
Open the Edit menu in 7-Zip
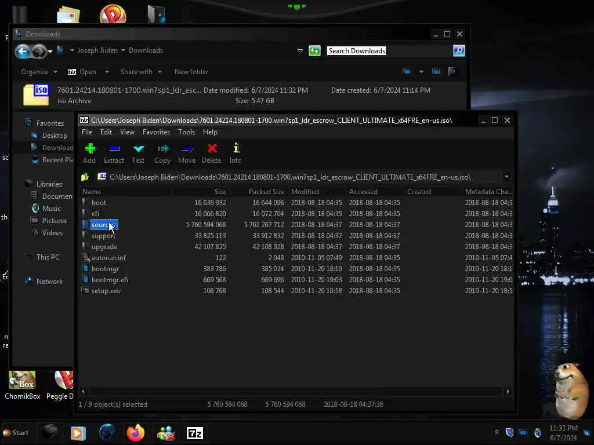pos(106,132)
